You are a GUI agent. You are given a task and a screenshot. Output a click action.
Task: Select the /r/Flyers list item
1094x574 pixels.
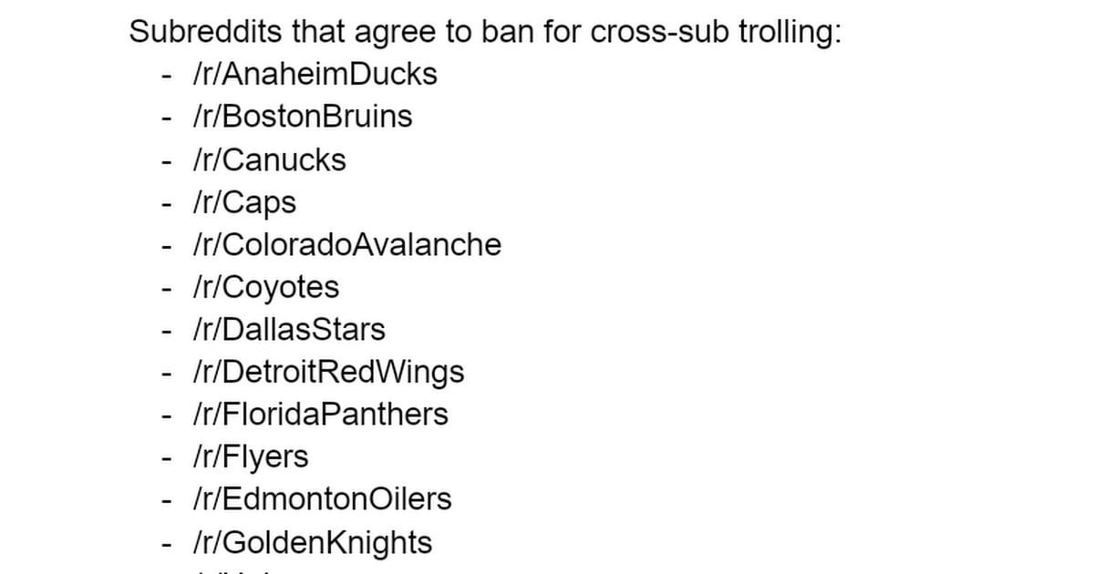[250, 456]
